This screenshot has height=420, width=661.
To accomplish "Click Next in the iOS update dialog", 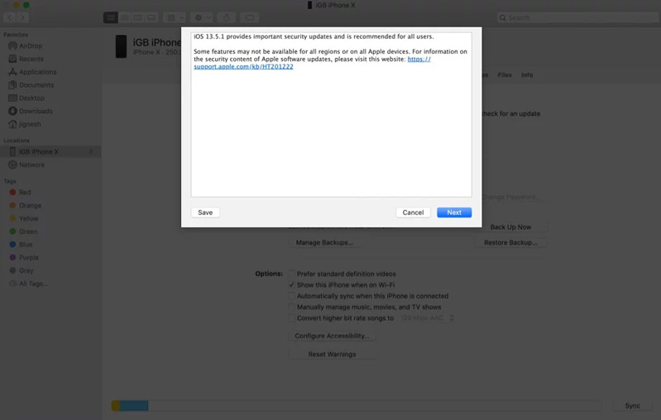I will click(454, 212).
